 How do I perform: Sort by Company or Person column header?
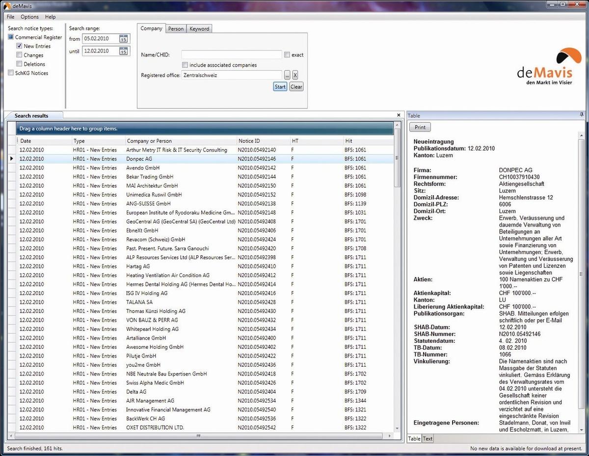tap(181, 141)
